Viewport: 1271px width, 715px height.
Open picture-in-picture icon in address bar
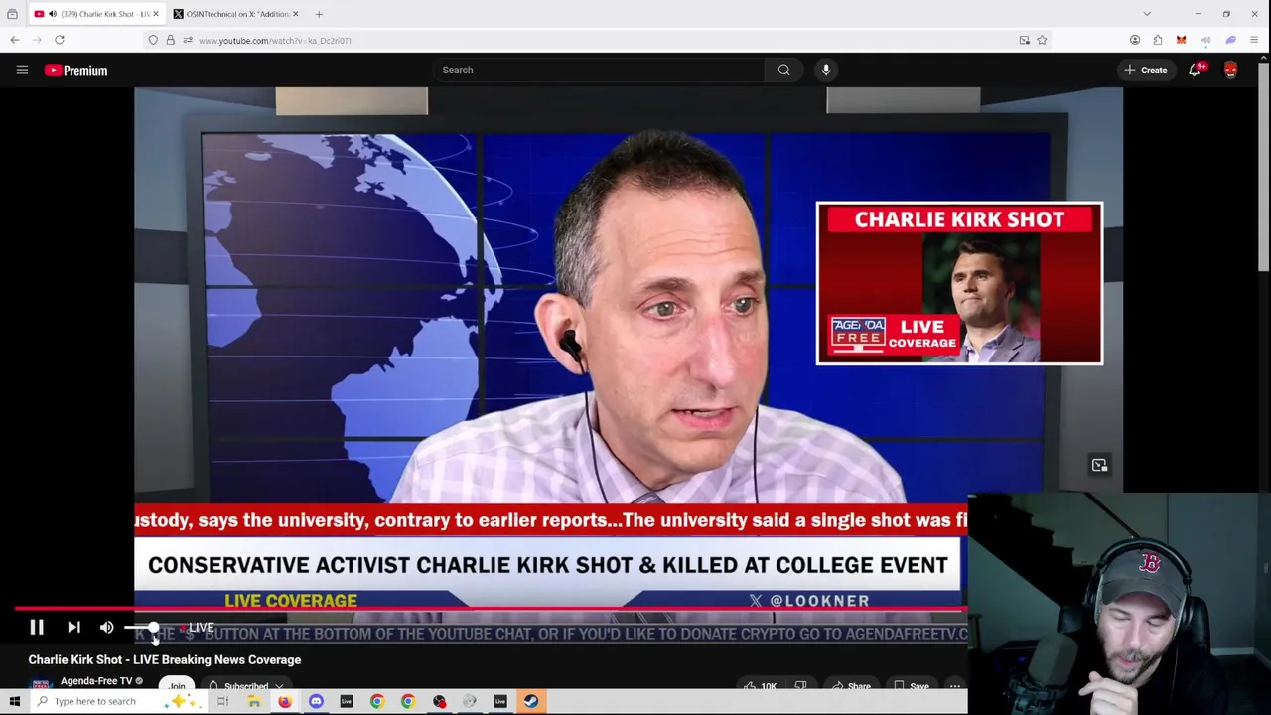(x=1024, y=40)
